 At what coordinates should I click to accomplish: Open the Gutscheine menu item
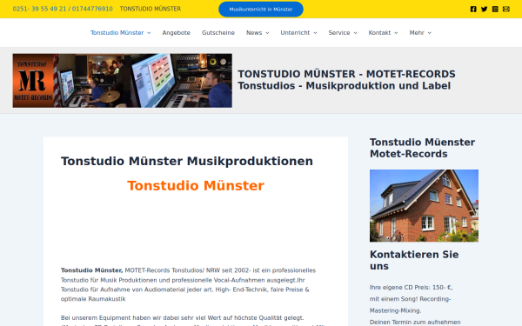(x=218, y=33)
